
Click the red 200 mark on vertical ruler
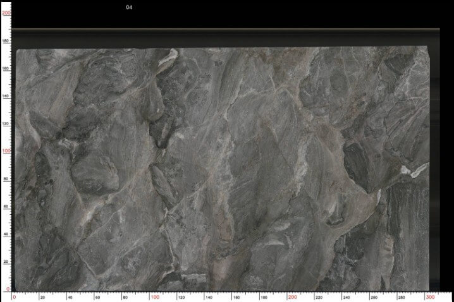(6, 13)
